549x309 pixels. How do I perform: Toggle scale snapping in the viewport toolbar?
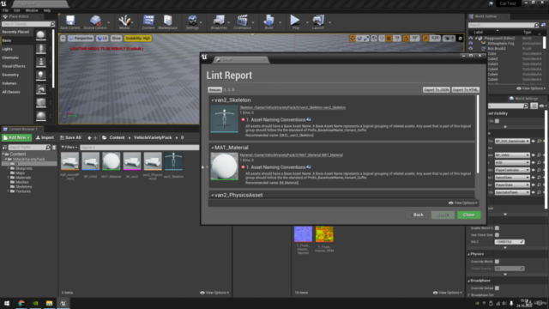click(425, 38)
